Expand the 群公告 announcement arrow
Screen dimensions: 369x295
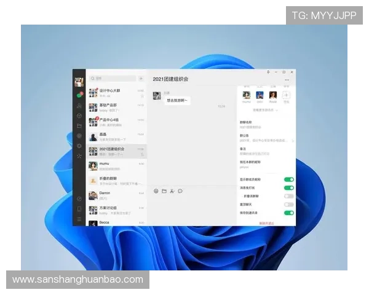pos(293,141)
